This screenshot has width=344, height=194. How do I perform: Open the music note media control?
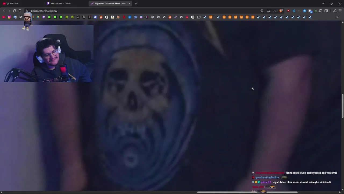click(335, 11)
